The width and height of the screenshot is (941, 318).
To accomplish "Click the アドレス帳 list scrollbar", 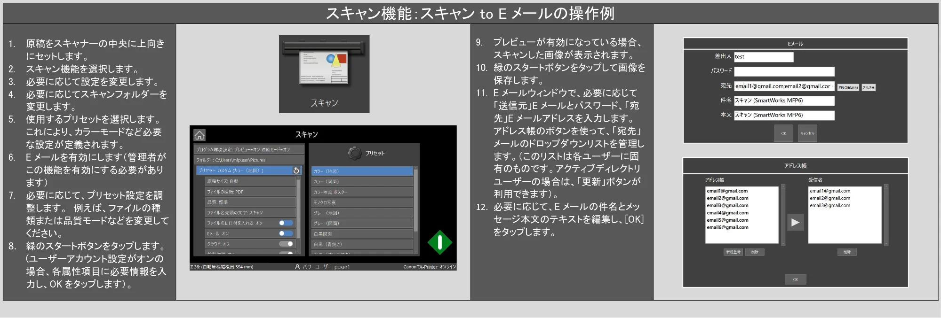I will pos(783,215).
